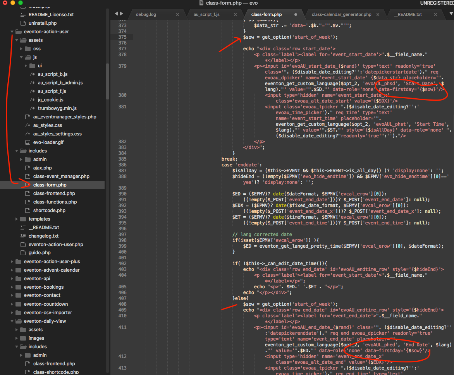
Task: Expand the eventon-bookings folder
Action: pos(12,287)
